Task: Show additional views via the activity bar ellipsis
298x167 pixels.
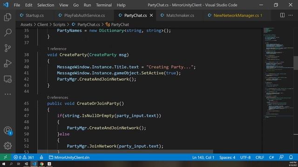Action: [x=7, y=94]
